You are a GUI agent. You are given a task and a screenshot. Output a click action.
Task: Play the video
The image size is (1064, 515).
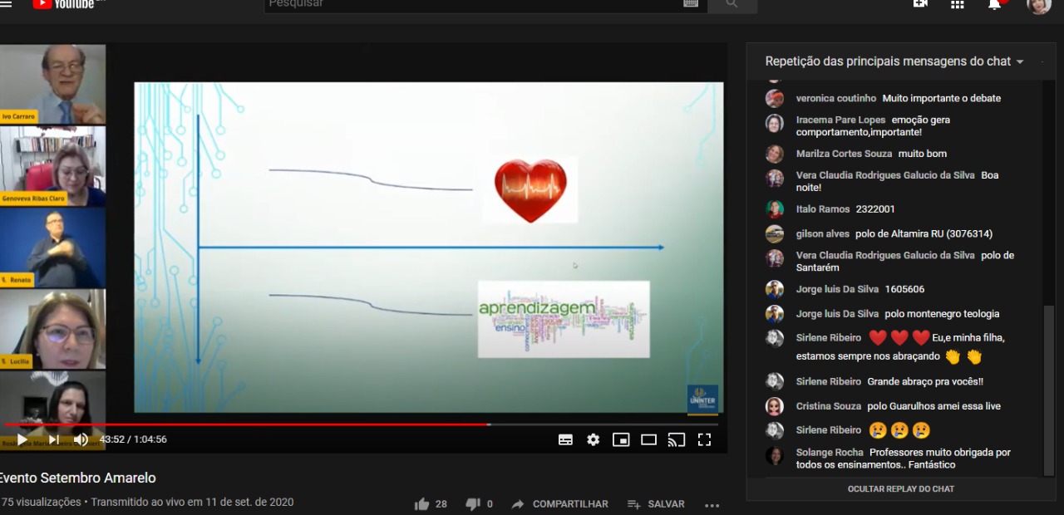(22, 439)
